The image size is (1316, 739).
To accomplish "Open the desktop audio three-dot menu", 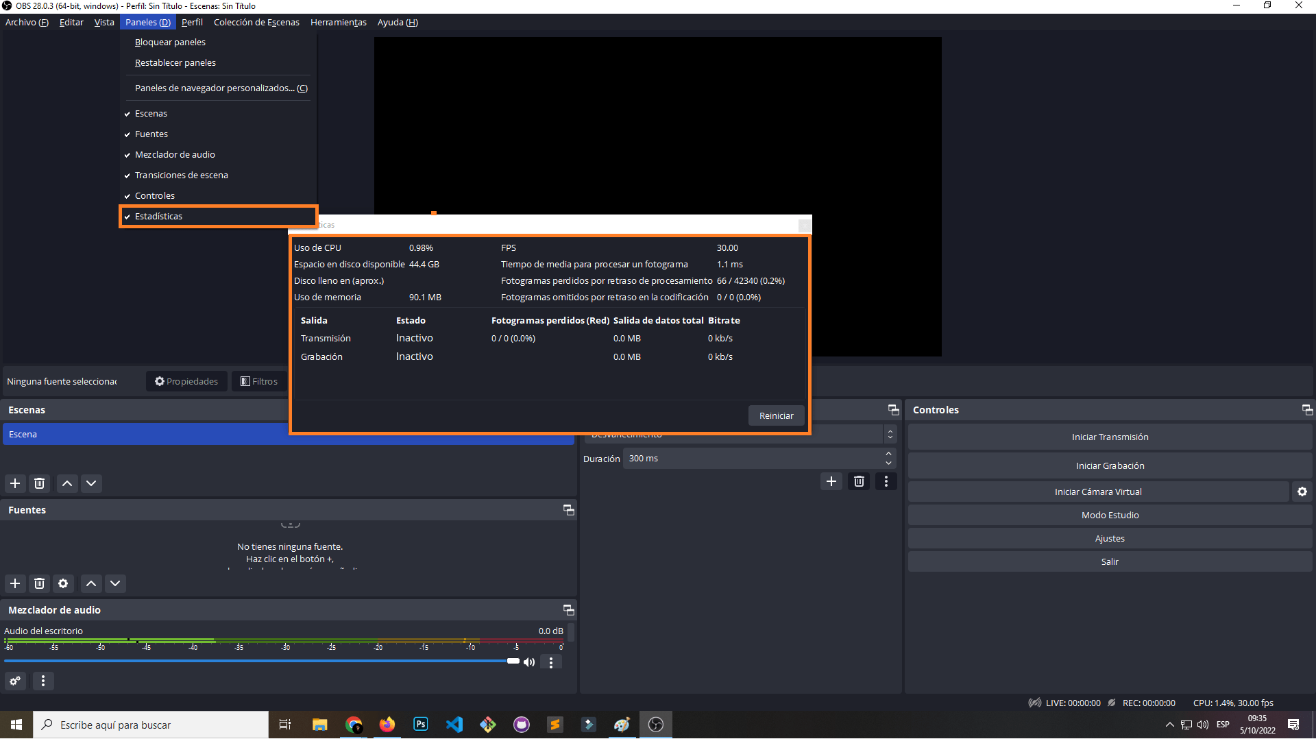I will click(x=550, y=662).
